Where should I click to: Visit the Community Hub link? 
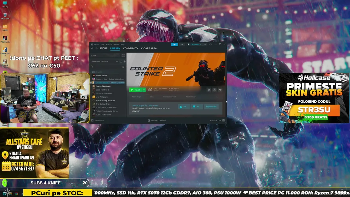[x=170, y=97]
